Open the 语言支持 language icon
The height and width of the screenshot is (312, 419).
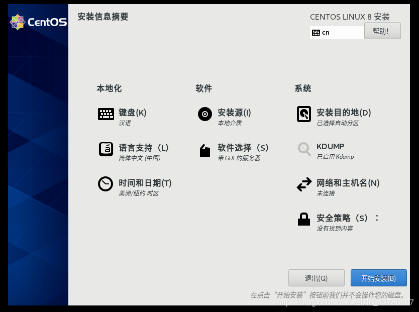click(106, 149)
